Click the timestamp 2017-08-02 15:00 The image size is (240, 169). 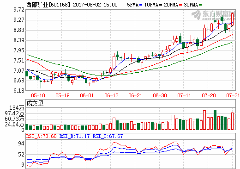coord(95,5)
